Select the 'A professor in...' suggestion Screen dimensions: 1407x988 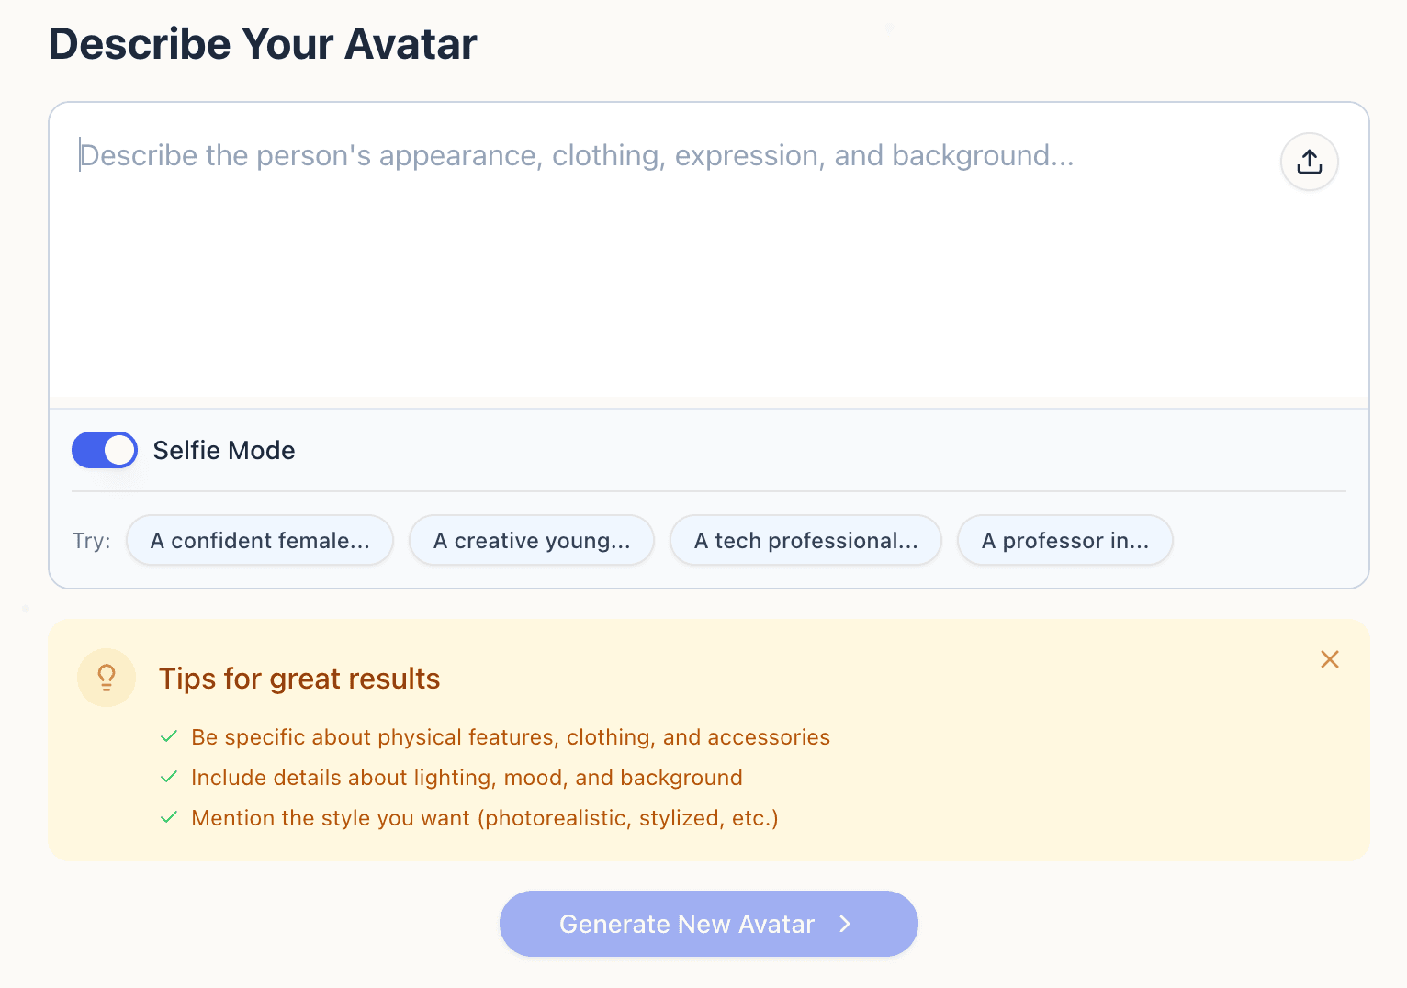[x=1064, y=541]
